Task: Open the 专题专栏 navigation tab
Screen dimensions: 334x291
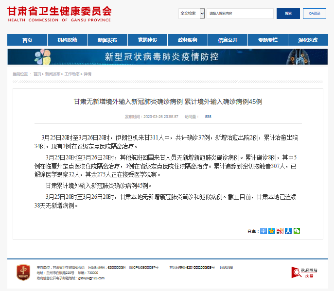Action: pos(268,40)
